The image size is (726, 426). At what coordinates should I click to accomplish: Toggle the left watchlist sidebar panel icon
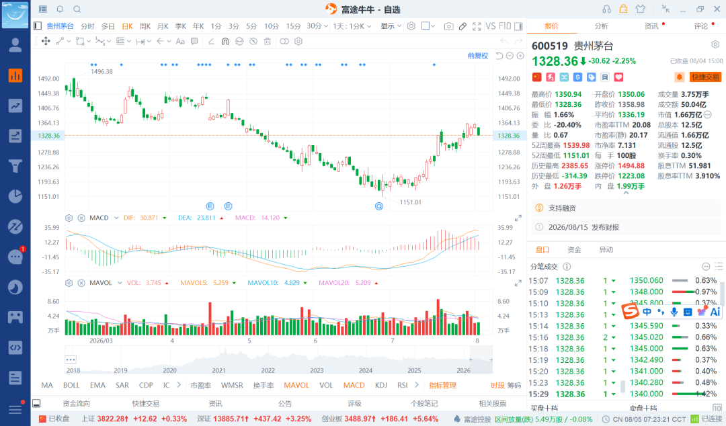[x=38, y=26]
